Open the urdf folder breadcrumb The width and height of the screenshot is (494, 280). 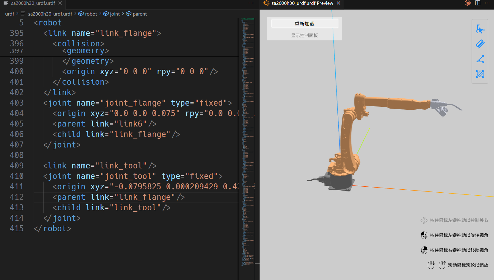click(x=10, y=14)
